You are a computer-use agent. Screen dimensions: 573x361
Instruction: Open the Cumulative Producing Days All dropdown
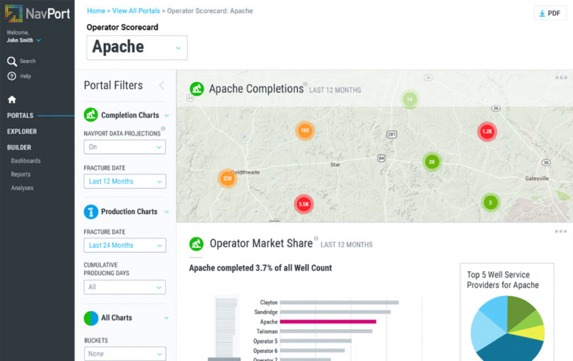(x=125, y=288)
